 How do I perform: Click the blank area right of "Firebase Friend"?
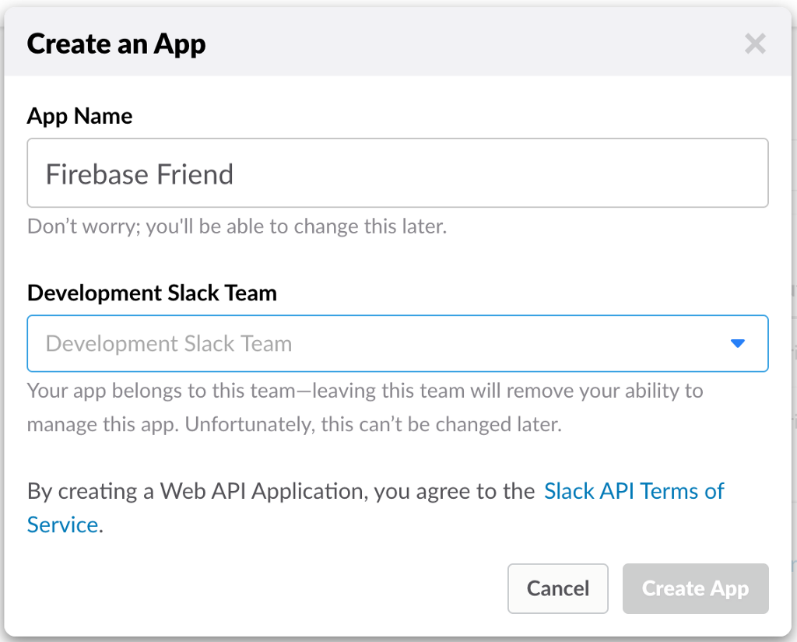(x=498, y=174)
